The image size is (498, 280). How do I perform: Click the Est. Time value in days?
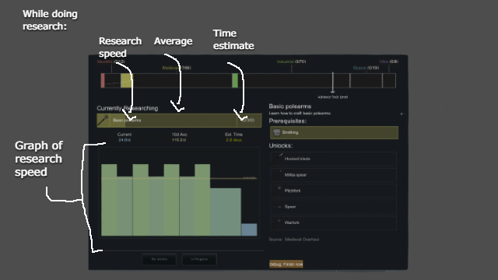pyautogui.click(x=233, y=140)
